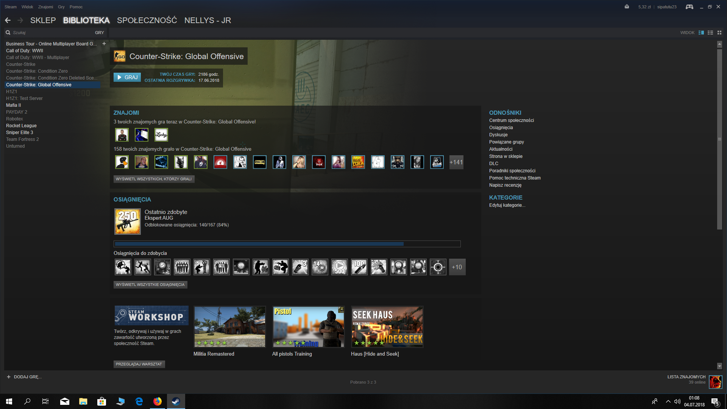Screen dimensions: 727x409
Task: Click the +141 more friends tile
Action: click(x=456, y=162)
